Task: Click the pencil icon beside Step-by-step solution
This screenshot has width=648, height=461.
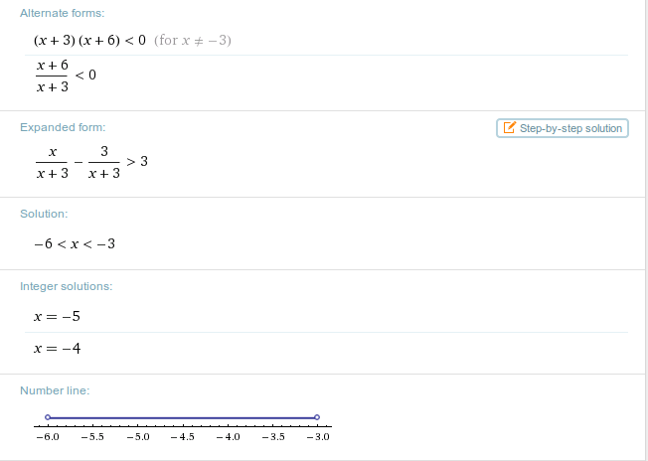Action: point(510,128)
